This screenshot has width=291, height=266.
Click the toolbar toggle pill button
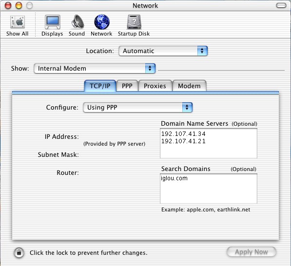click(281, 5)
